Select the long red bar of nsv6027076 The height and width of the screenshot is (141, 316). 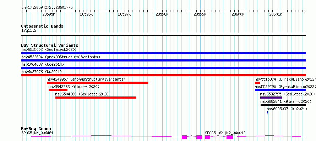coord(163,75)
